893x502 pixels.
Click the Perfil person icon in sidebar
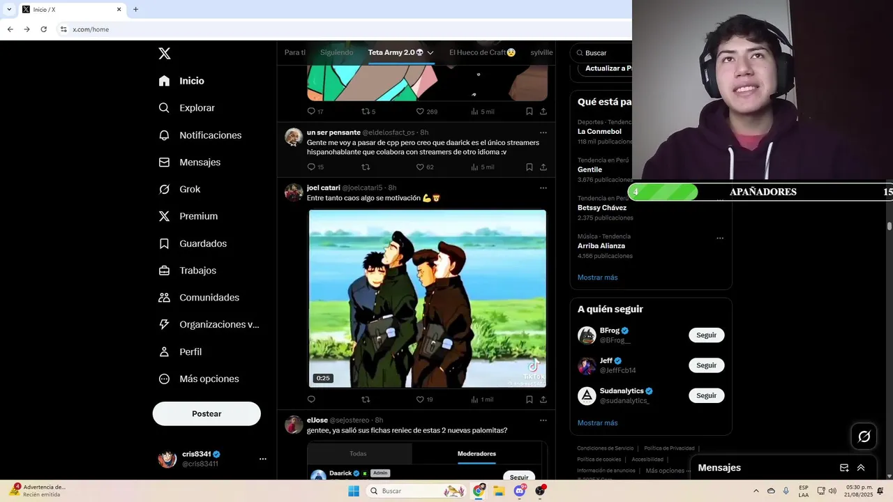pyautogui.click(x=164, y=351)
